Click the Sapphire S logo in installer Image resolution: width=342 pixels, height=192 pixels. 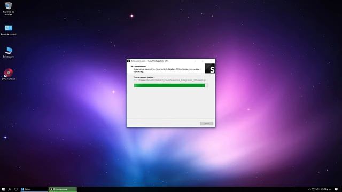[x=210, y=68]
